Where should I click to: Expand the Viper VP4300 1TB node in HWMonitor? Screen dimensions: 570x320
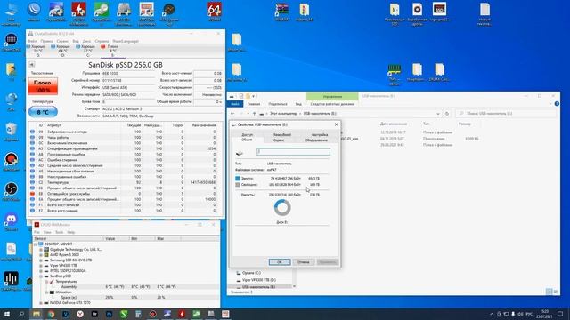[x=41, y=266]
